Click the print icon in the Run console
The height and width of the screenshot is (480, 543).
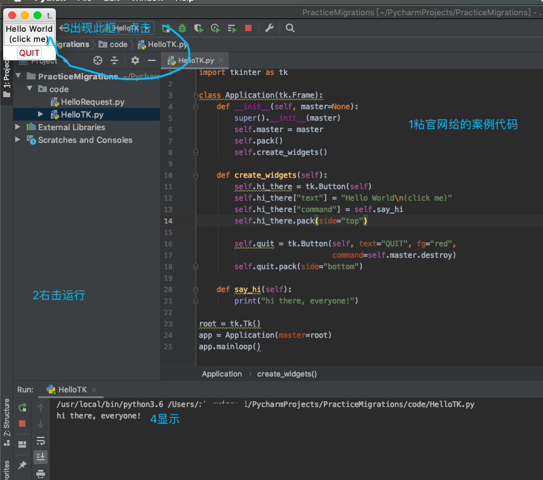[41, 474]
